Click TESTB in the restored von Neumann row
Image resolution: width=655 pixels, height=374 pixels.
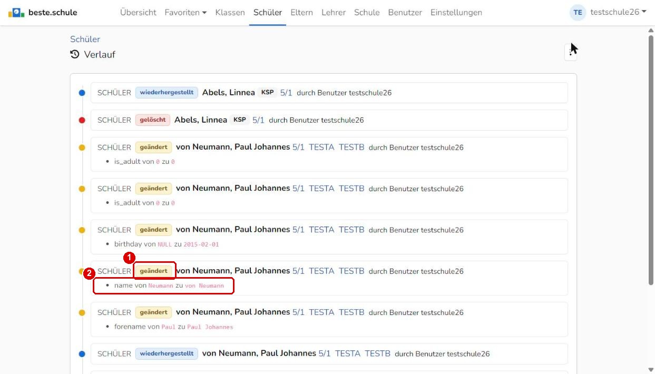pyautogui.click(x=378, y=353)
